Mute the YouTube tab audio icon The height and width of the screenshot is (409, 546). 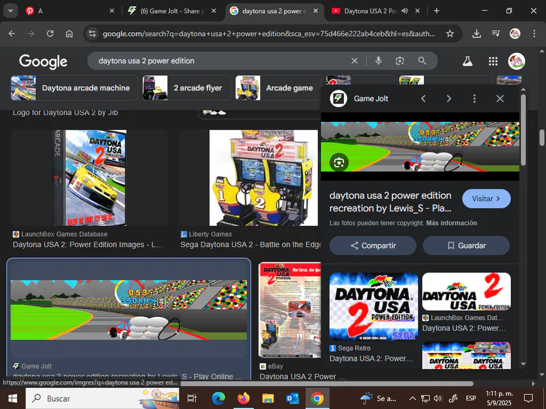(x=405, y=11)
